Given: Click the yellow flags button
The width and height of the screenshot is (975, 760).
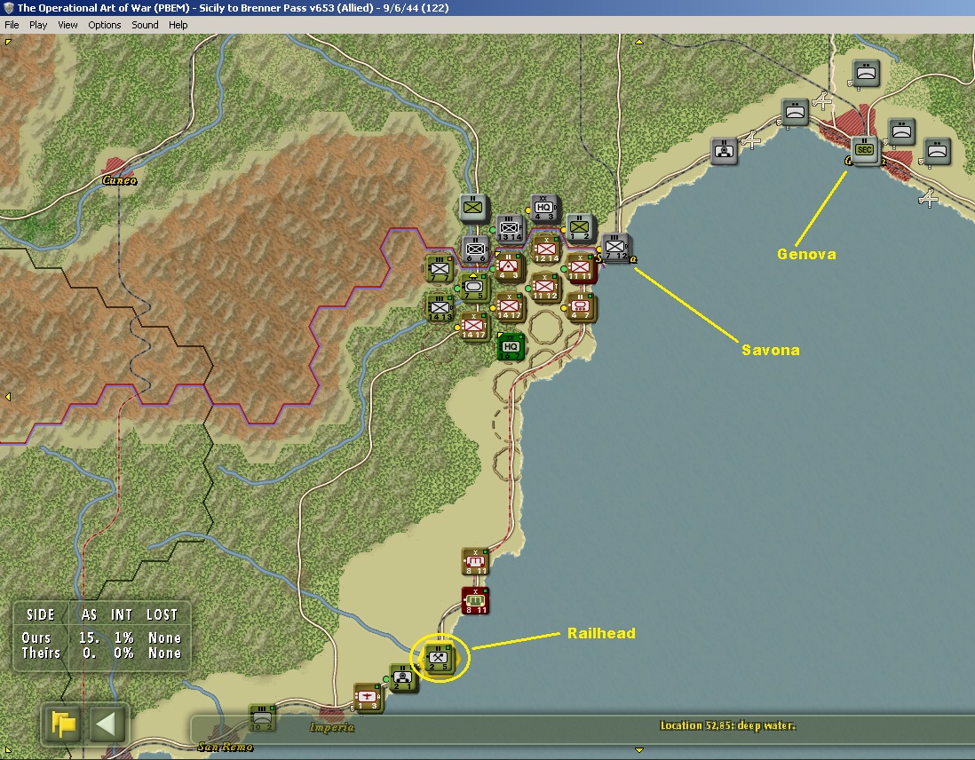Looking at the screenshot, I should [63, 724].
